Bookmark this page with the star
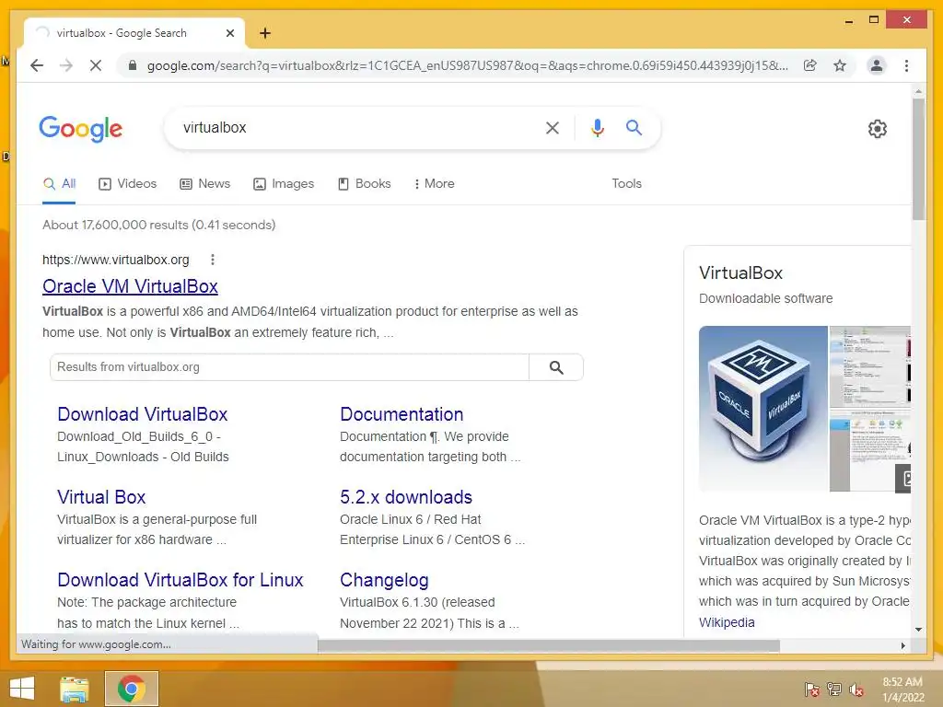Viewport: 943px width, 707px height. pos(840,65)
